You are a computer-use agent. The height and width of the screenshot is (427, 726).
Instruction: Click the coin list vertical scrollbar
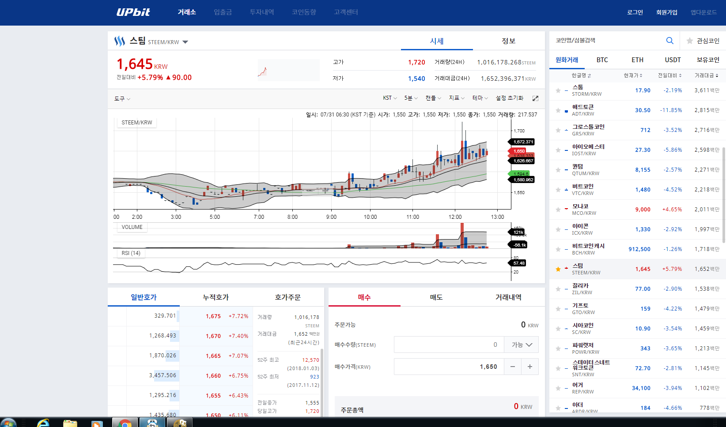tap(724, 195)
